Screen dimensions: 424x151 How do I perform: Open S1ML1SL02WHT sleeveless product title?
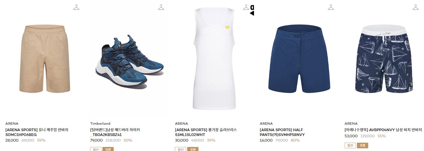(x=206, y=132)
